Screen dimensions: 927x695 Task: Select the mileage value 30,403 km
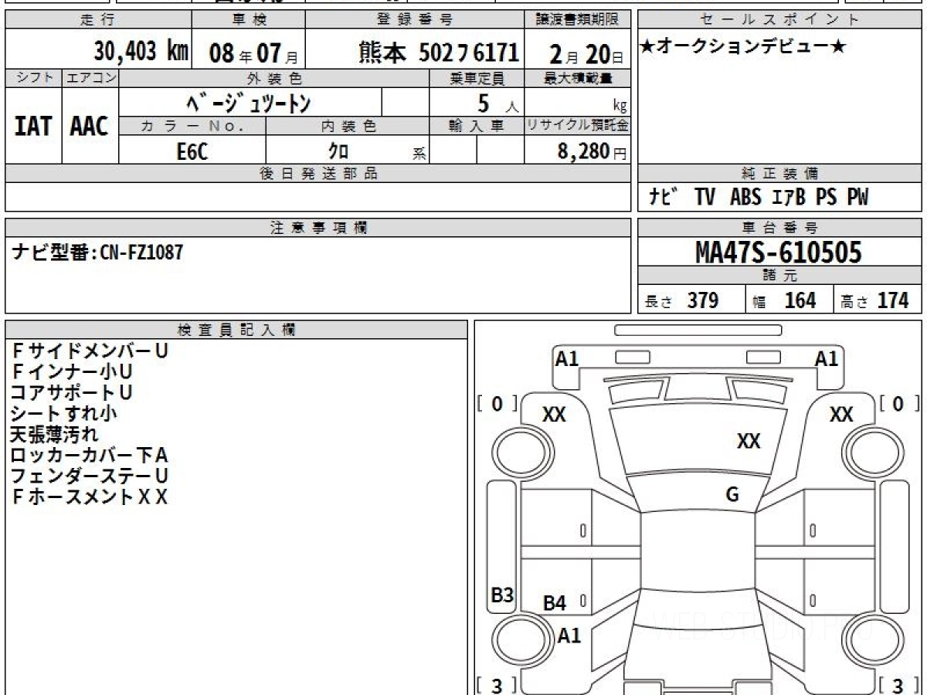click(x=141, y=52)
